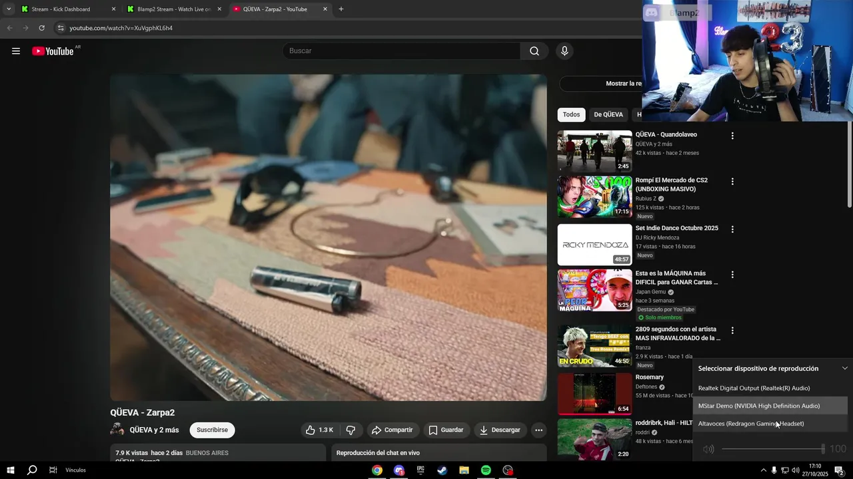Open Epic Games Launcher from taskbar
This screenshot has height=479, width=853.
click(x=421, y=470)
